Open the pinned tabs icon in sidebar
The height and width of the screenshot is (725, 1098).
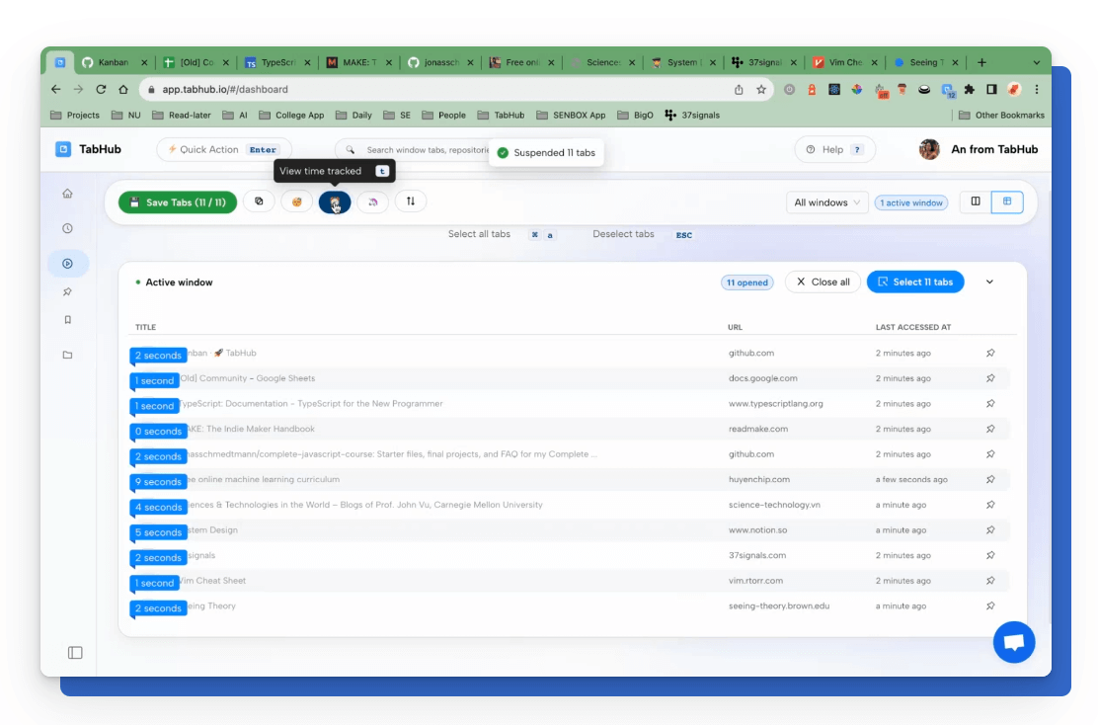[67, 291]
